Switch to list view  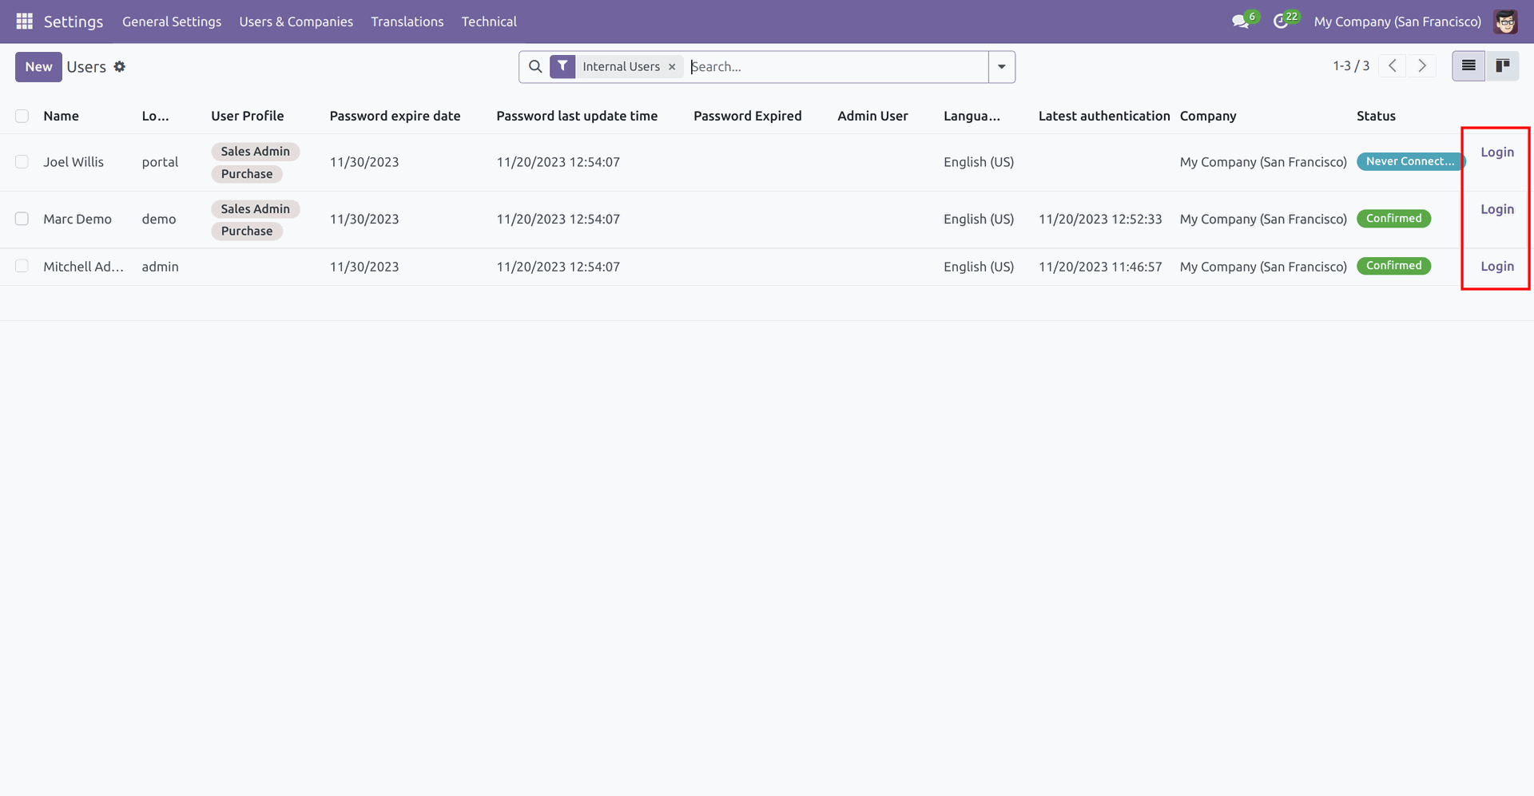coord(1468,66)
